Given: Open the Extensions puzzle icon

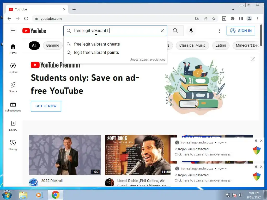Looking at the screenshot, I should click(232, 18).
